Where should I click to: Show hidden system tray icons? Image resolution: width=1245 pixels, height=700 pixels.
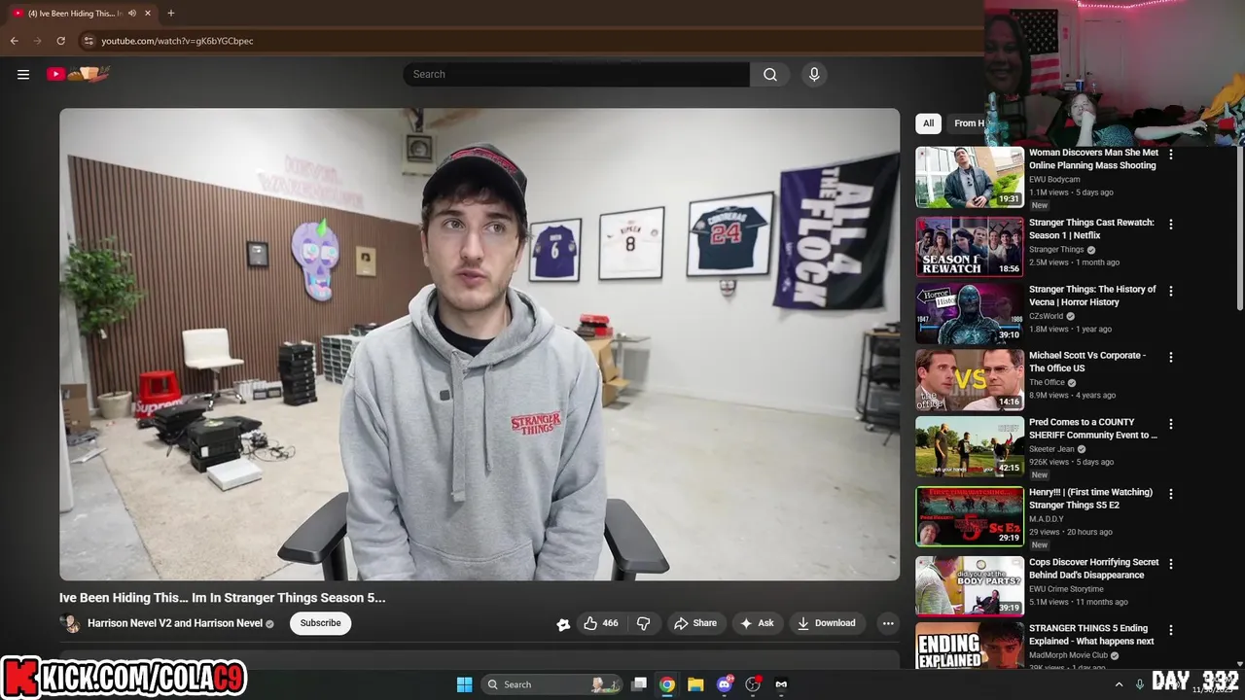(x=1120, y=684)
